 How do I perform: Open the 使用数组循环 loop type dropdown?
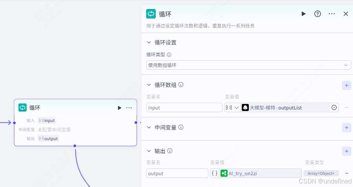pyautogui.click(x=248, y=65)
